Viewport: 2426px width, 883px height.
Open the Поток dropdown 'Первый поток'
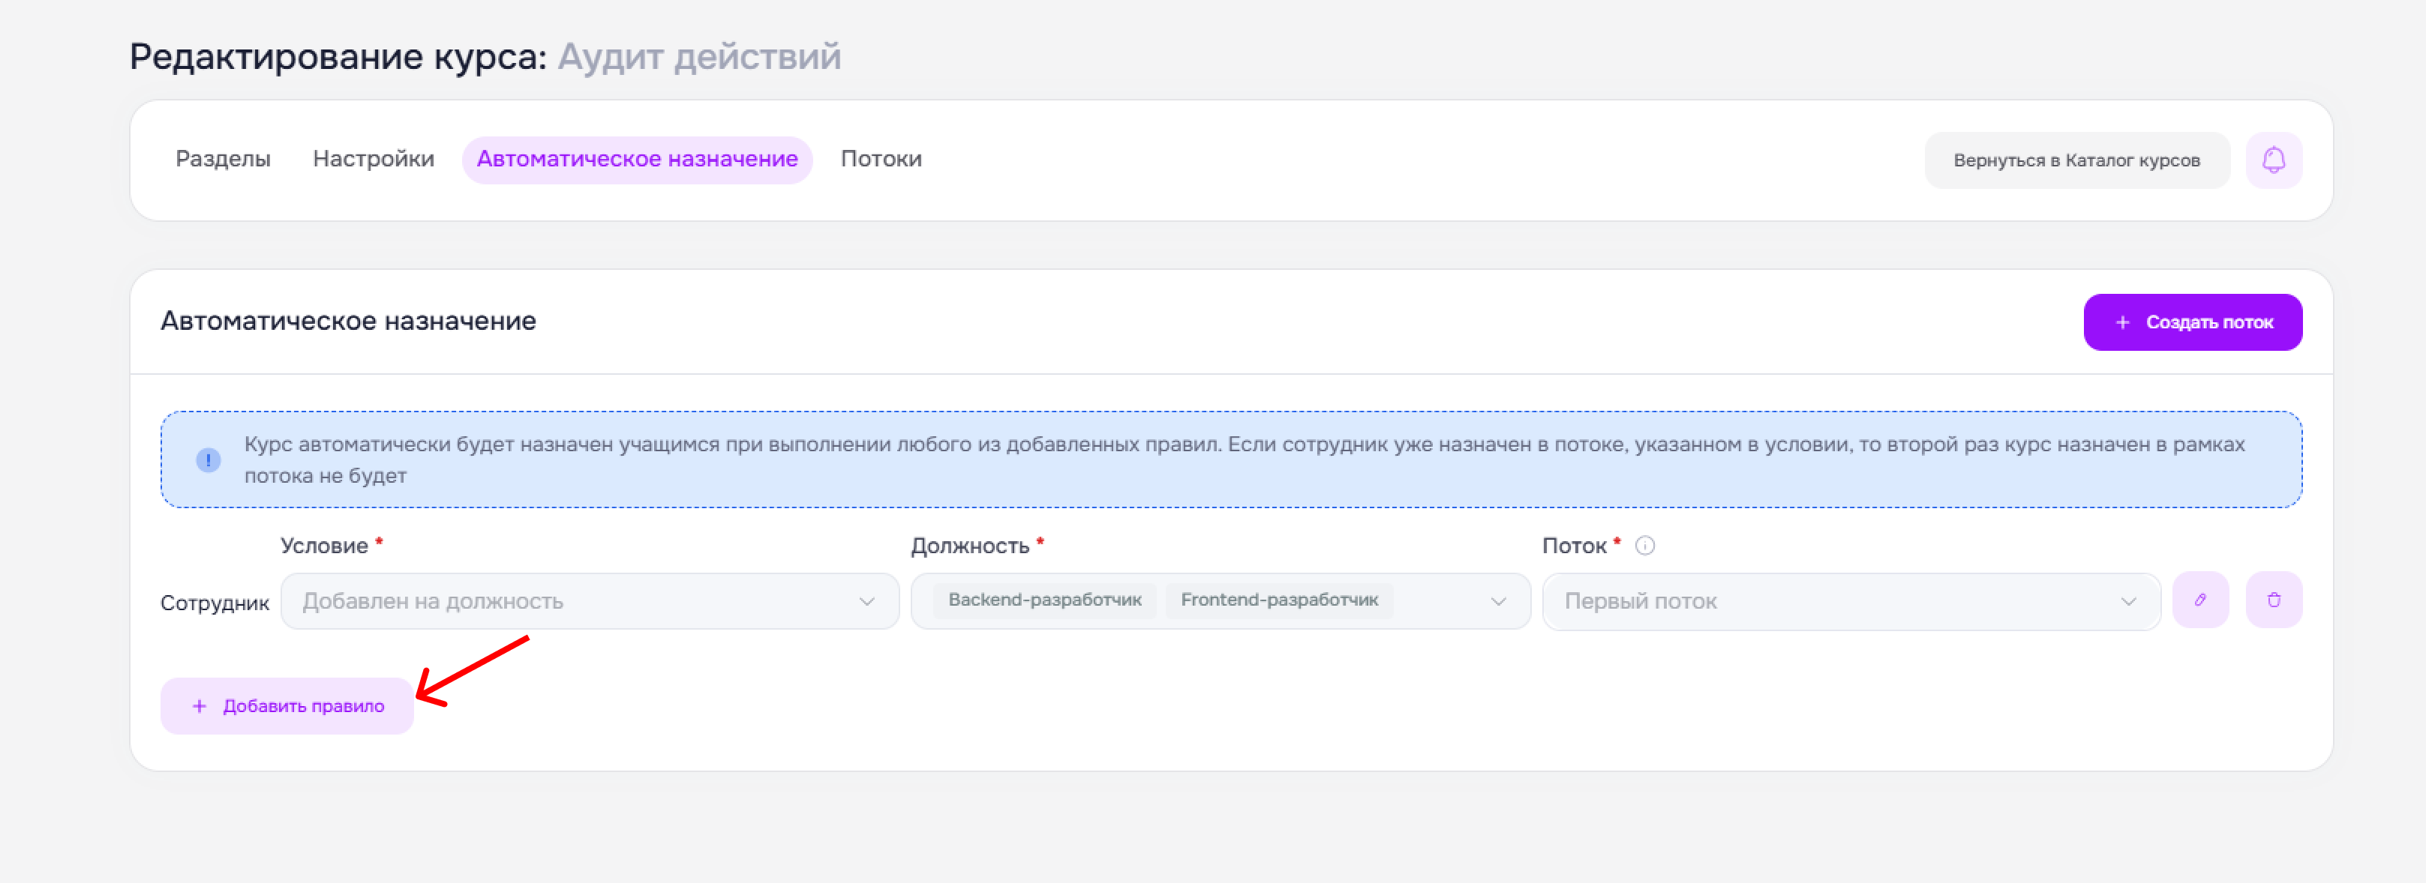(x=1851, y=600)
